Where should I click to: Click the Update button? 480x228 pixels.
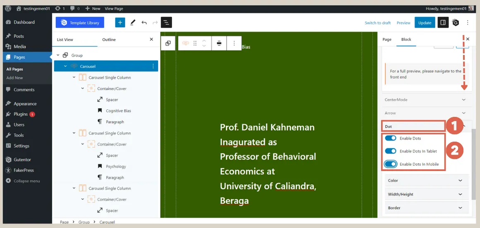[425, 23]
